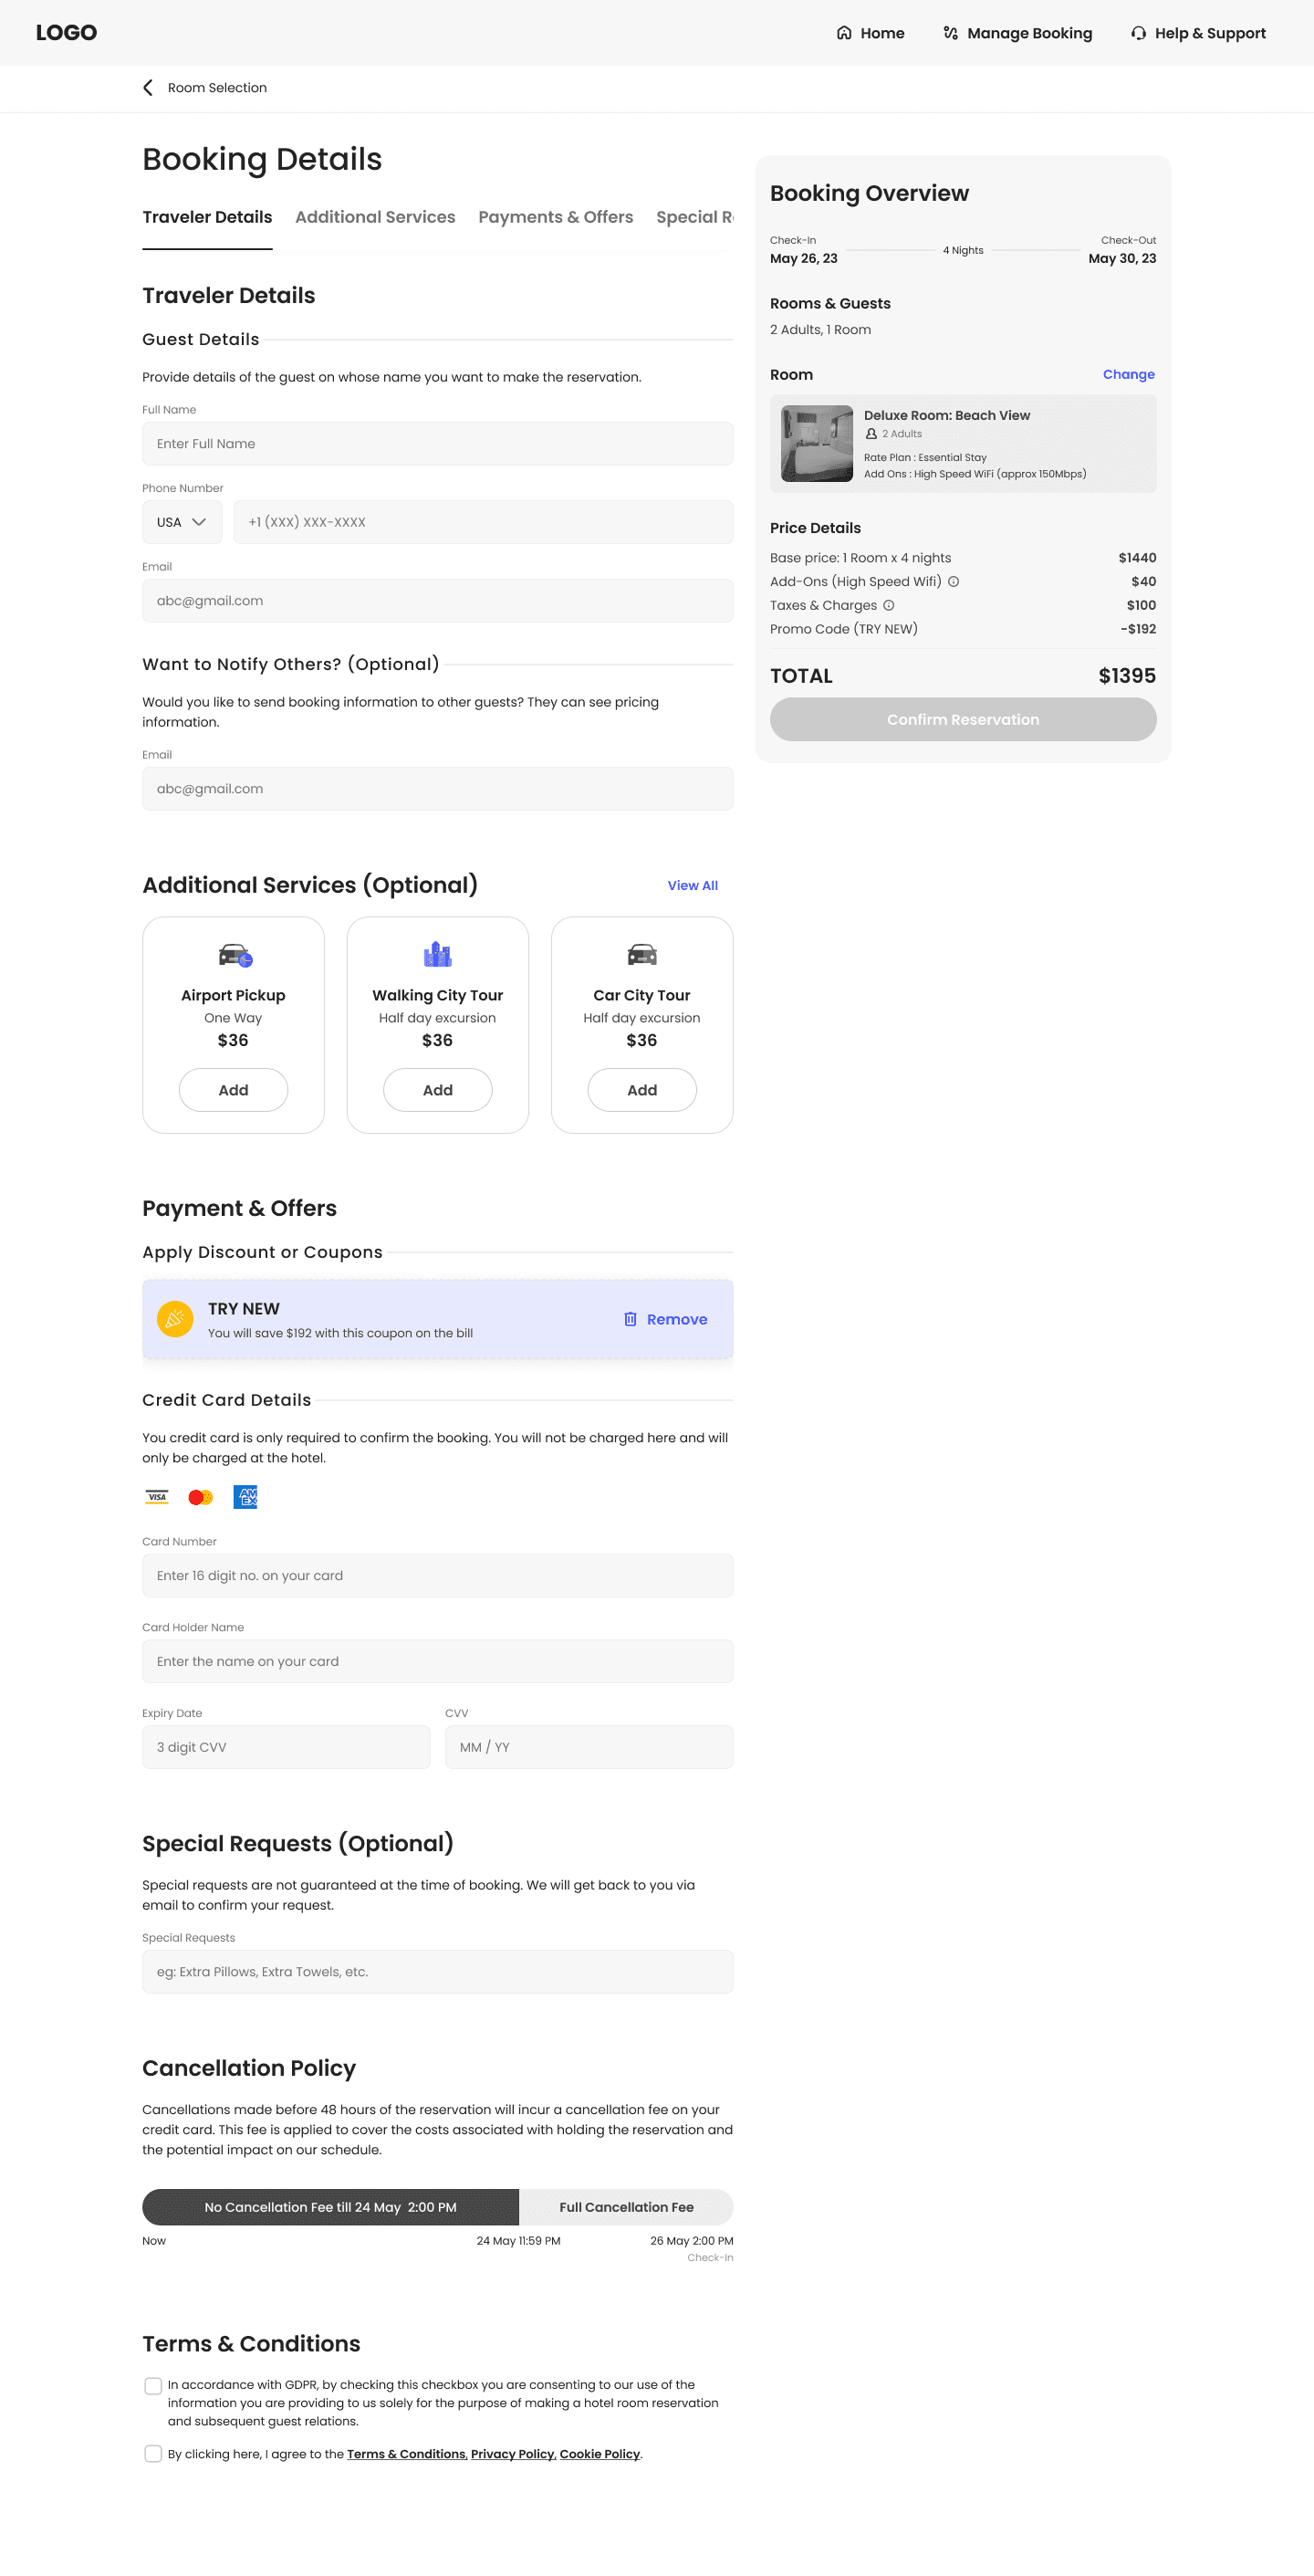Viewport: 1314px width, 2576px height.
Task: Switch to Payments & Offers tab
Action: pos(555,217)
